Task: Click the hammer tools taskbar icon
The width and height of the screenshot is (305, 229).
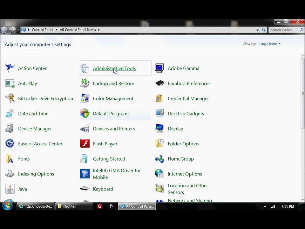Action: click(112, 206)
